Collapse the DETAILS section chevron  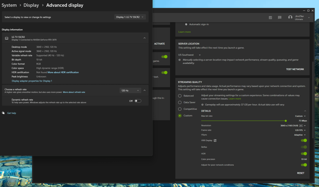(x=305, y=111)
